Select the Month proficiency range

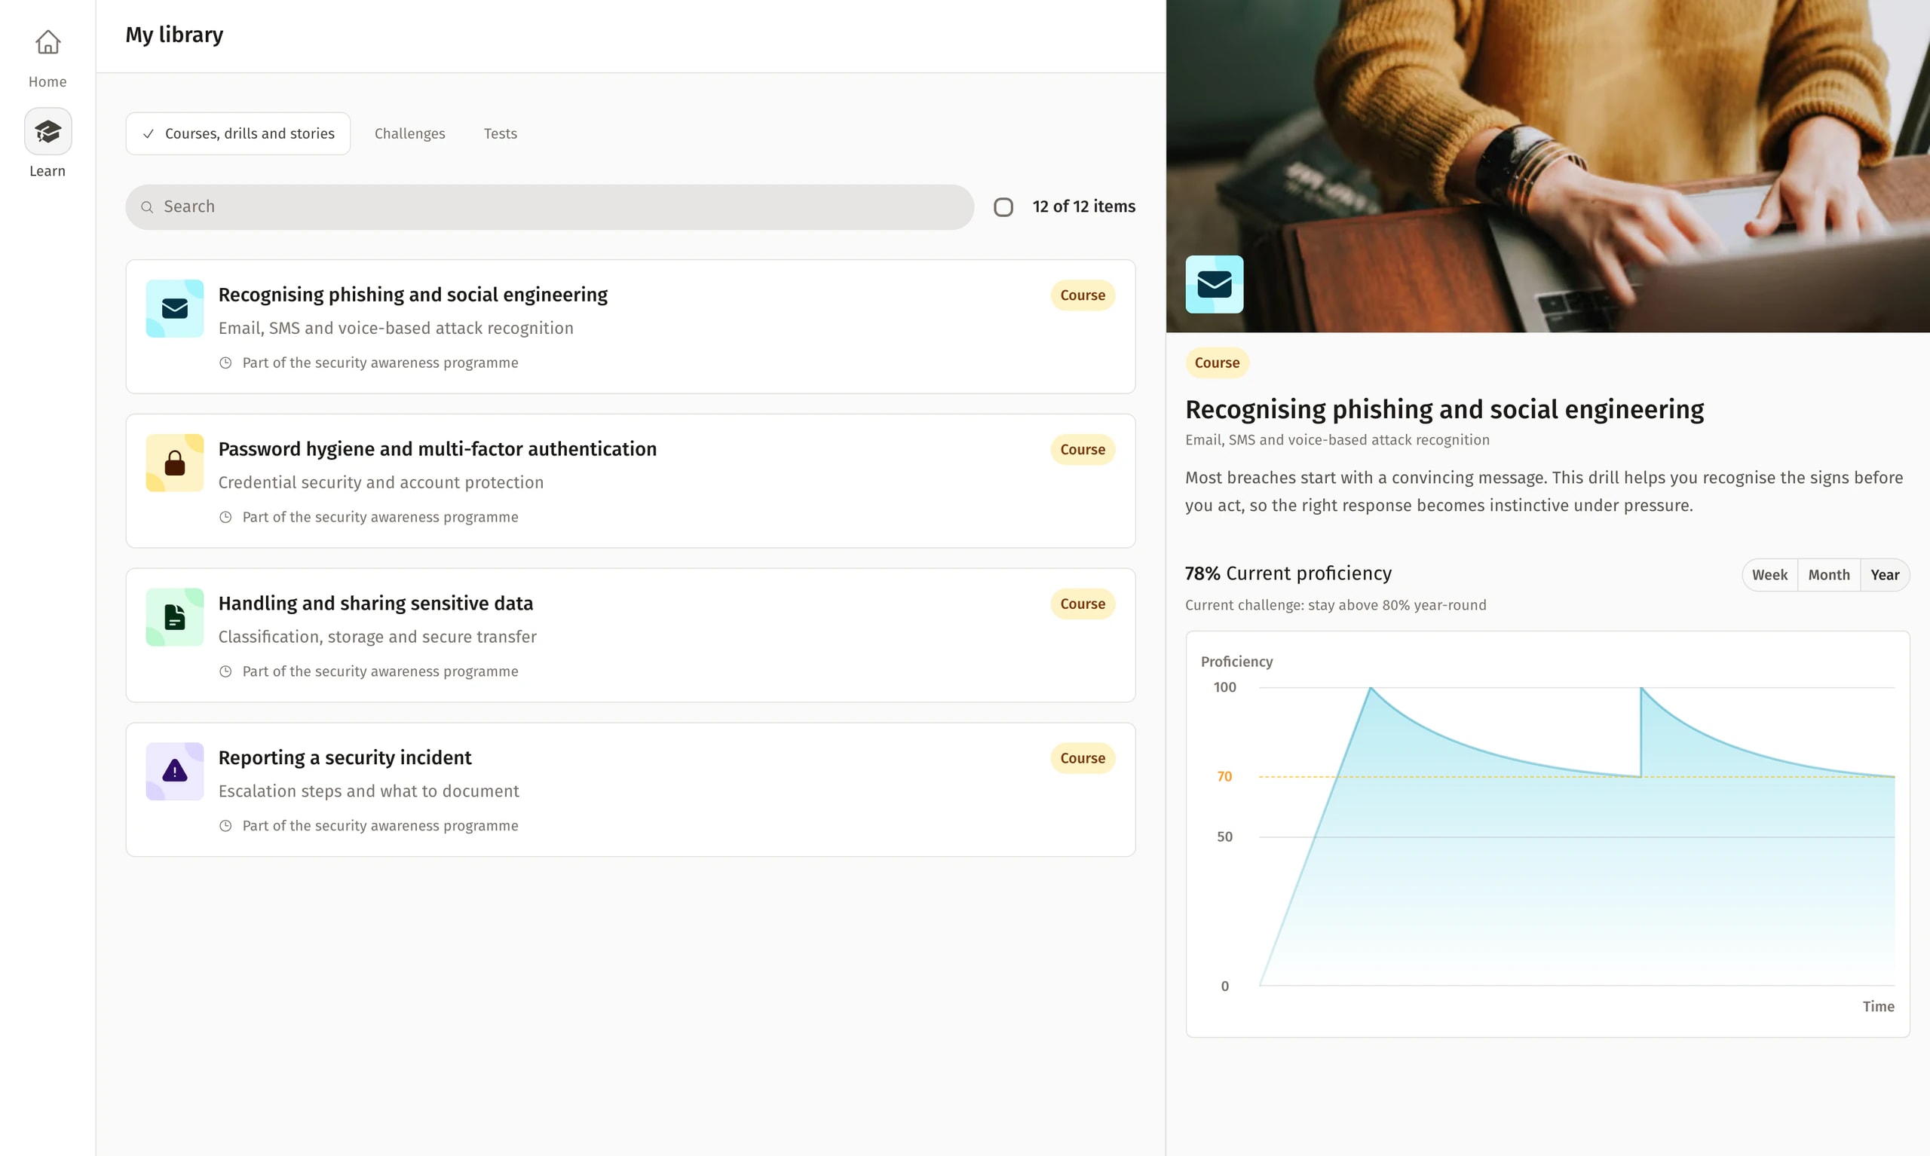[1828, 575]
